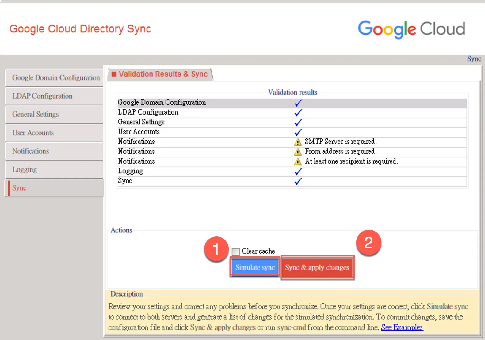
Task: Open the General Settings sidebar tab
Action: click(x=54, y=115)
